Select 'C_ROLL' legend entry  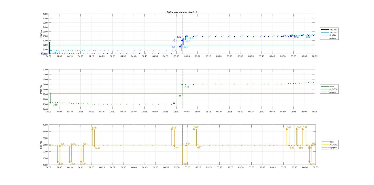point(334,145)
